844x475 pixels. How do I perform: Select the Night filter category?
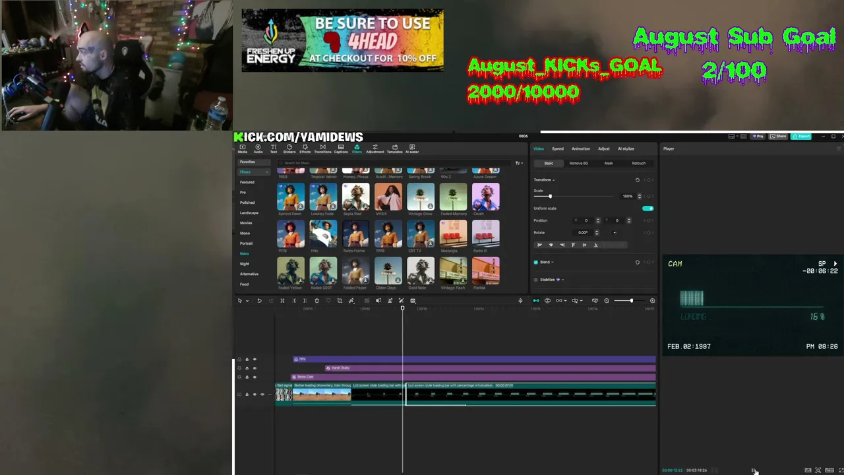245,264
